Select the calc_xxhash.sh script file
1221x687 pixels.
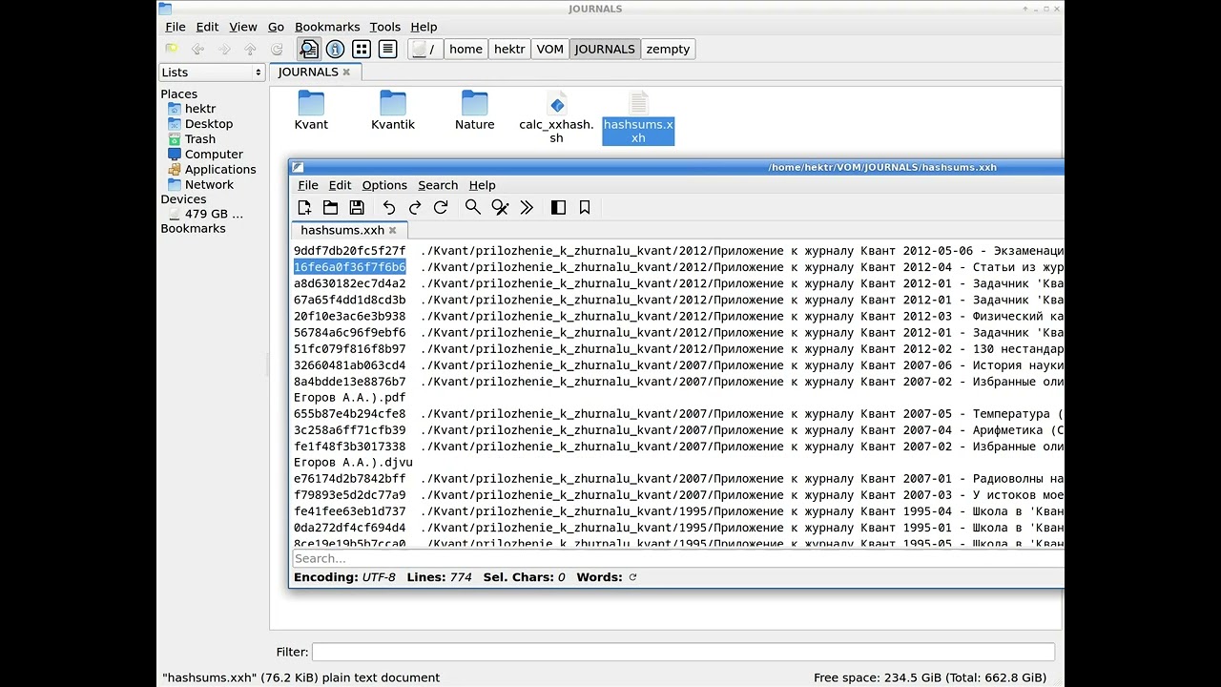(557, 117)
